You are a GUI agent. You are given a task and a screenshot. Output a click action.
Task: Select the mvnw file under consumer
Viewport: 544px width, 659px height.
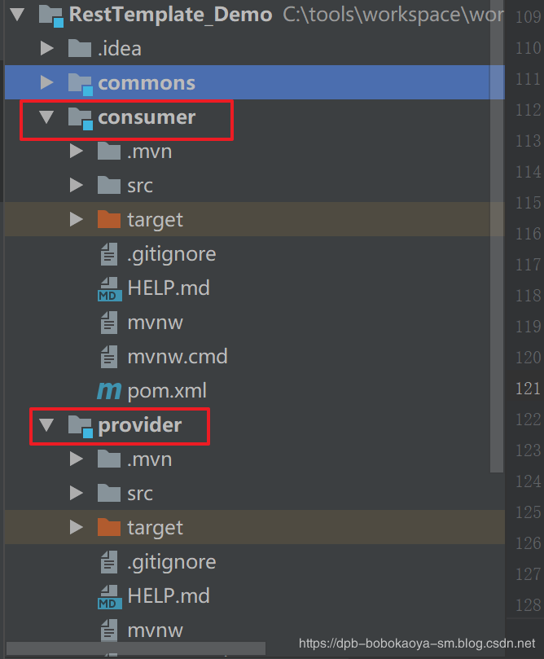(155, 323)
